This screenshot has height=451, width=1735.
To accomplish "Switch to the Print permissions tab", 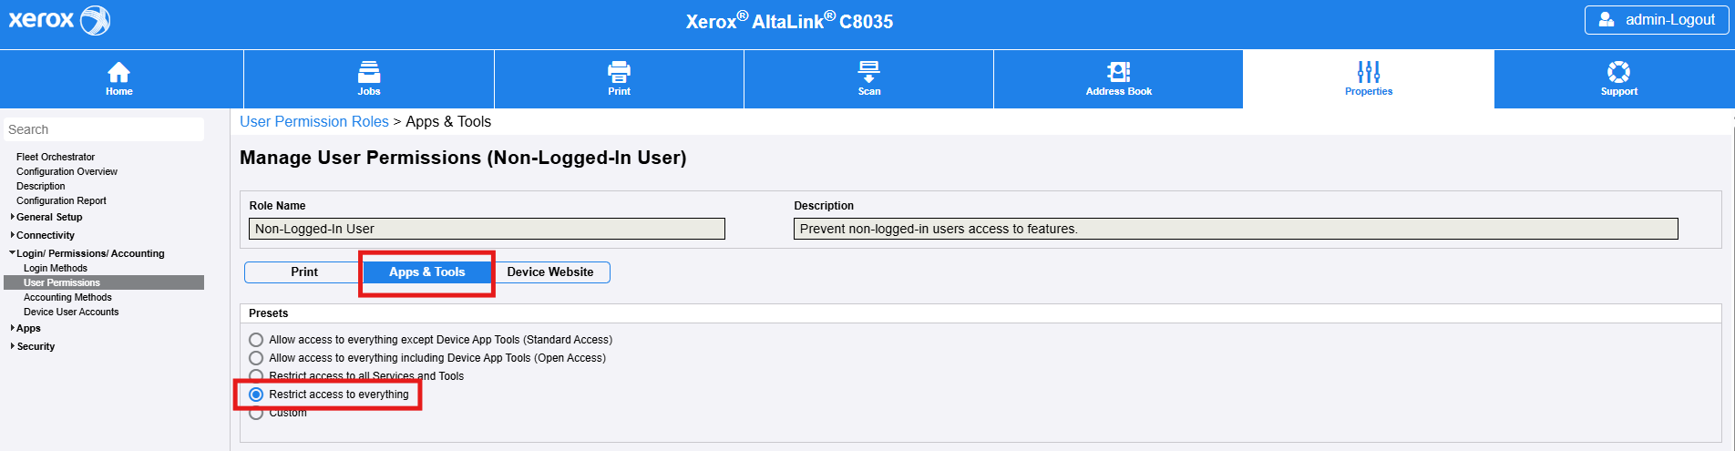I will [303, 272].
